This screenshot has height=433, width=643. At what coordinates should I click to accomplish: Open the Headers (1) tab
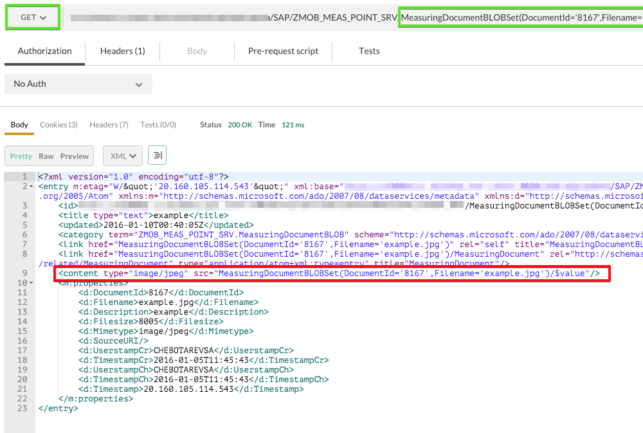122,51
